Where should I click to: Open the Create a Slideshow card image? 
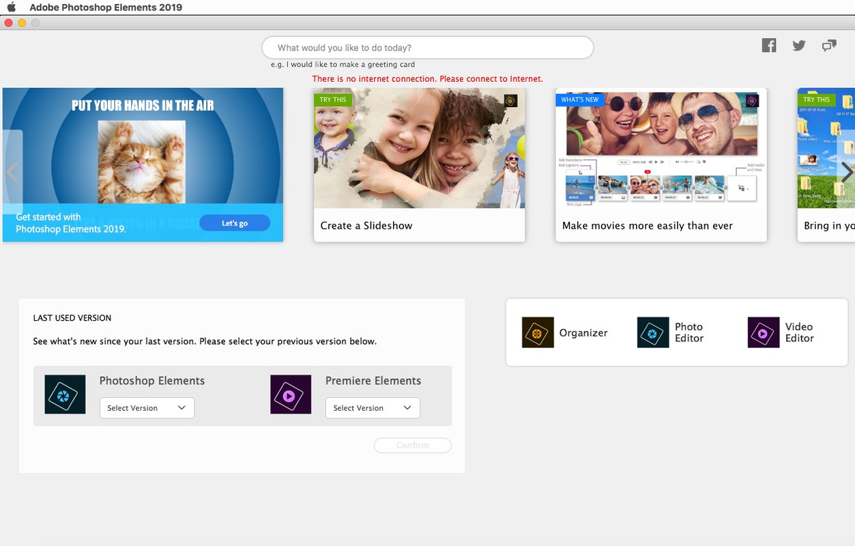click(420, 148)
